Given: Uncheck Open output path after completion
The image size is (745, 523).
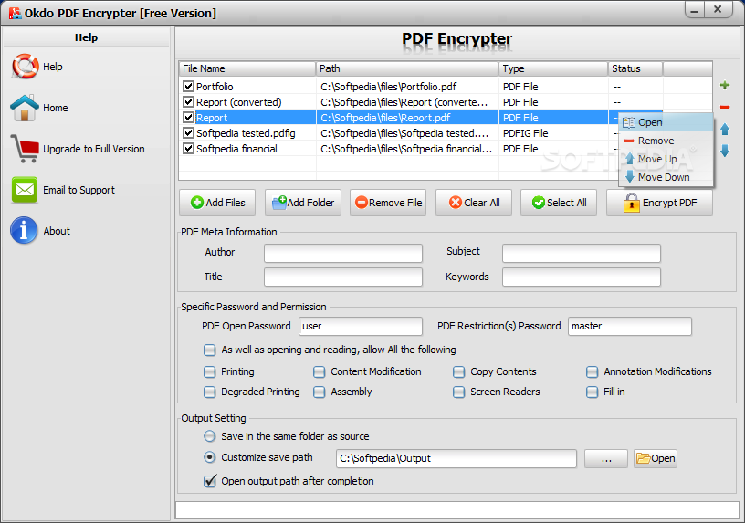Looking at the screenshot, I should (210, 481).
